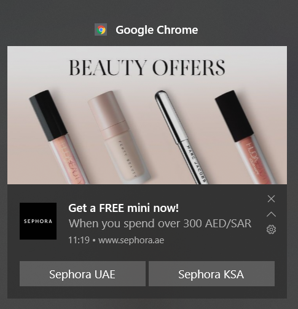Click the 11:19 notification timestamp
The width and height of the screenshot is (298, 309).
[x=79, y=240]
